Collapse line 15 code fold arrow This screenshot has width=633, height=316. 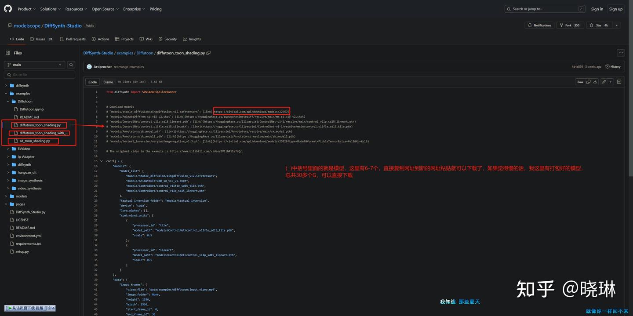[x=102, y=161]
